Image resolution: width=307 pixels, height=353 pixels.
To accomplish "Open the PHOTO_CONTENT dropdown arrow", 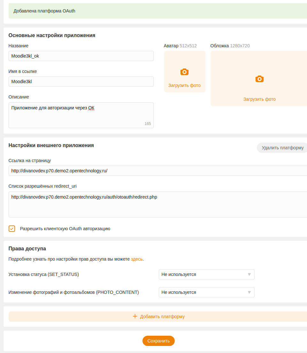I will click(x=249, y=292).
